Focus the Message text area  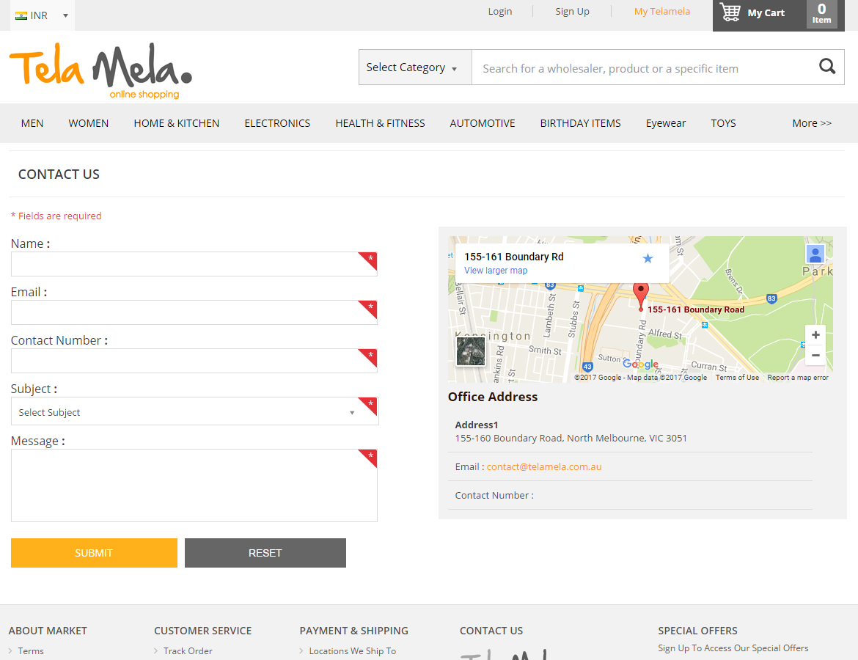click(194, 485)
